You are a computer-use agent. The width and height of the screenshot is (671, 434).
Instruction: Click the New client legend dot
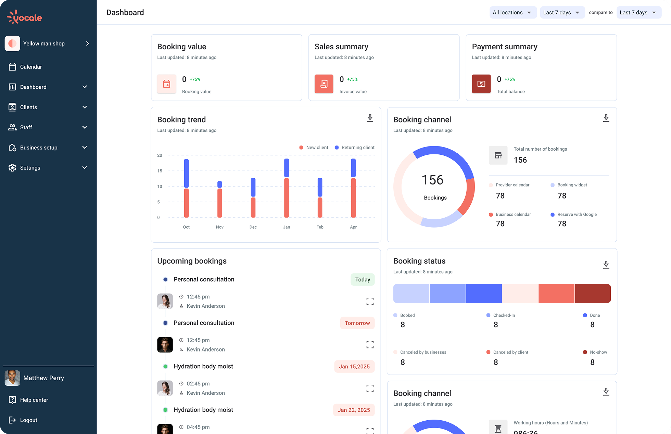tap(301, 148)
